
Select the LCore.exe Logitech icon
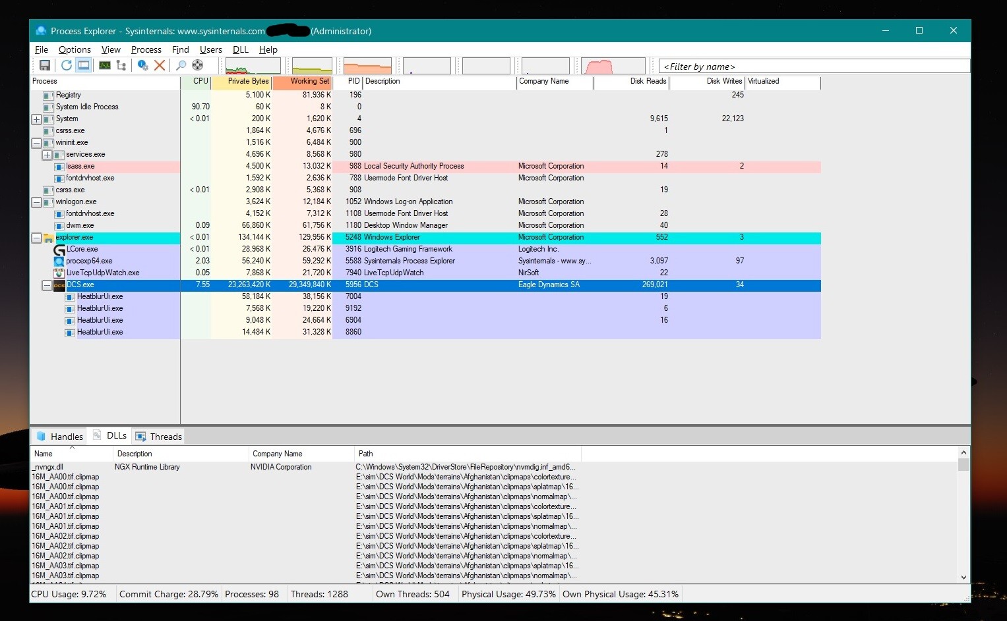[59, 250]
